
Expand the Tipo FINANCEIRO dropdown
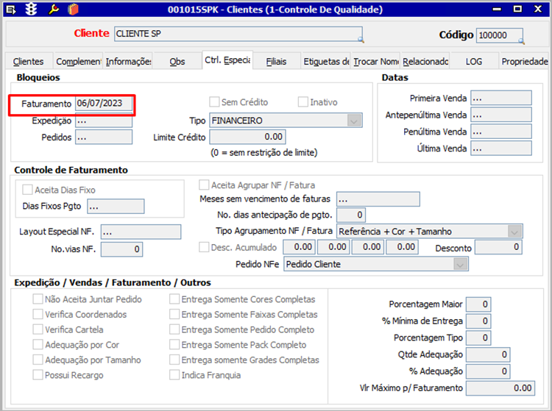(x=354, y=121)
